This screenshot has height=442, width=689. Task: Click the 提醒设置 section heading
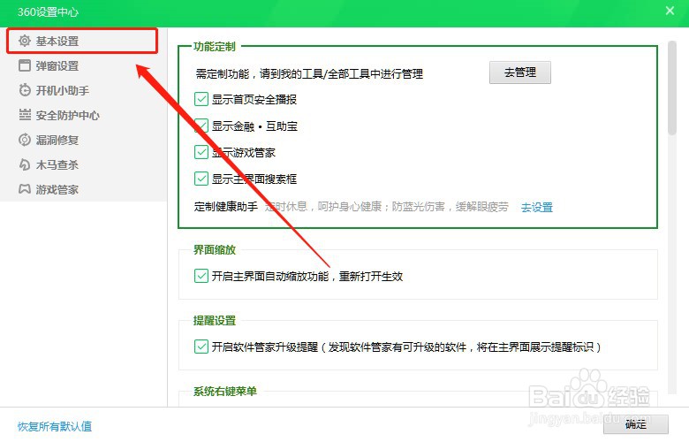pyautogui.click(x=215, y=321)
